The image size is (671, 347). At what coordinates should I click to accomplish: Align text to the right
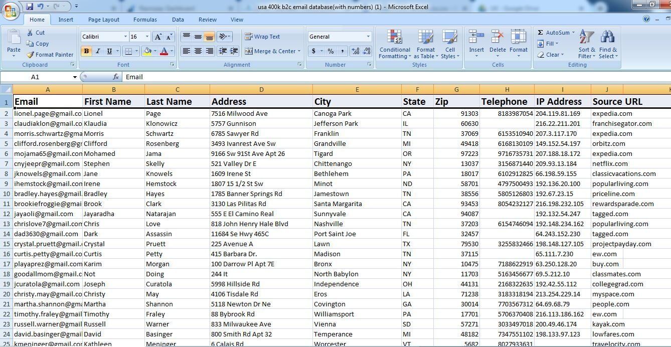pyautogui.click(x=209, y=51)
